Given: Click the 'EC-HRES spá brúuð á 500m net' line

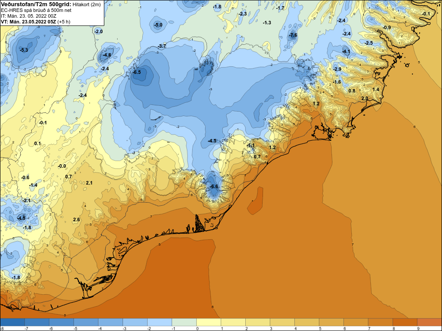Looking at the screenshot, I should click(36, 10).
